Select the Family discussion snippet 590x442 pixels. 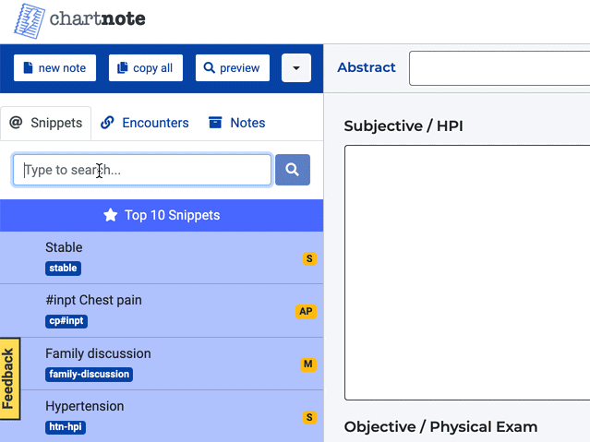coord(162,364)
